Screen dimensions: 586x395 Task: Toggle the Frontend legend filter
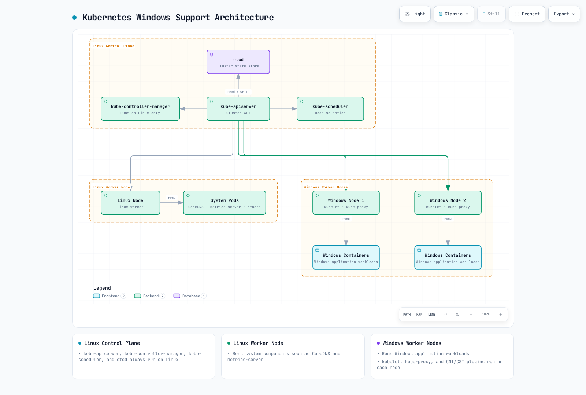click(110, 296)
